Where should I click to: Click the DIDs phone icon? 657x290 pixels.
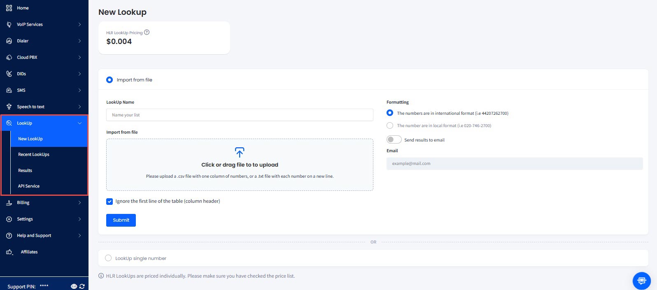point(9,74)
